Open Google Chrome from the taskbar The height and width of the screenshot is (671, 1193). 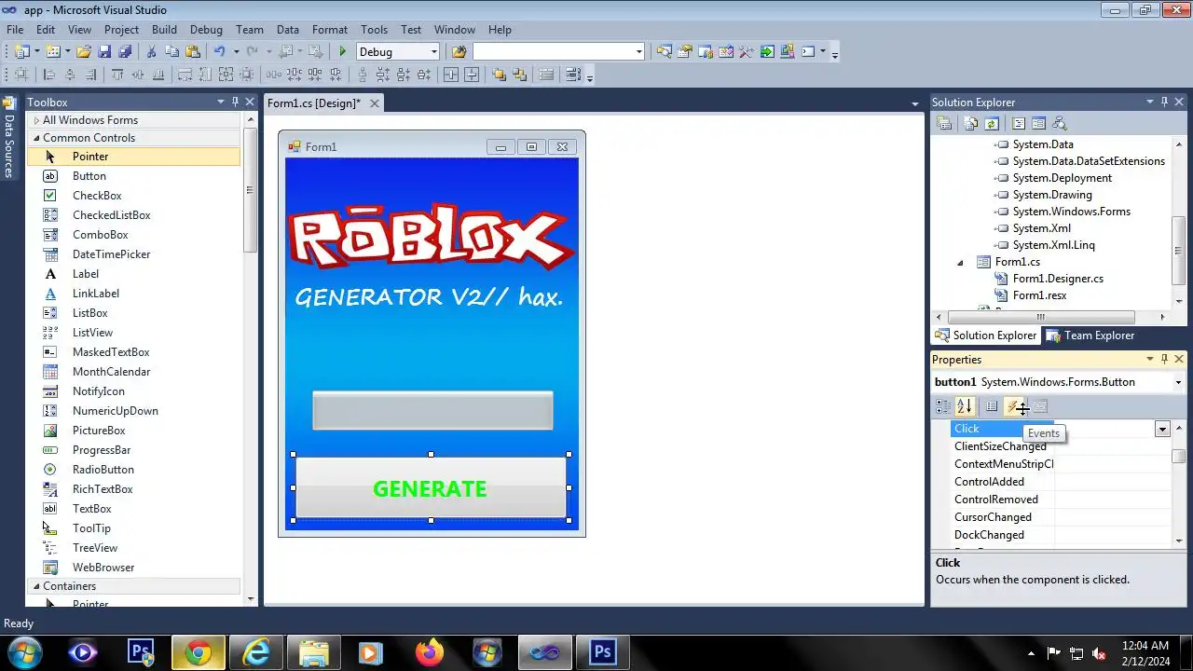pyautogui.click(x=198, y=653)
